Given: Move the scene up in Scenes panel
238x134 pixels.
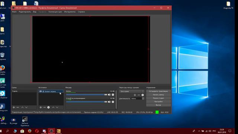Looking at the screenshot, I should (x=22, y=108).
